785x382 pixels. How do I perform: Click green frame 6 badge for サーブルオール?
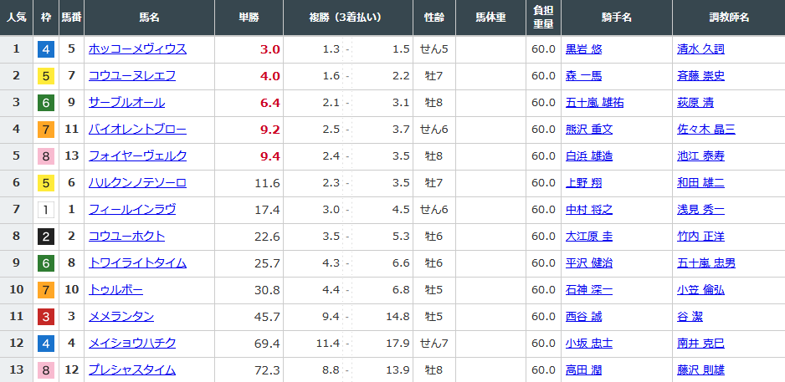tap(46, 103)
